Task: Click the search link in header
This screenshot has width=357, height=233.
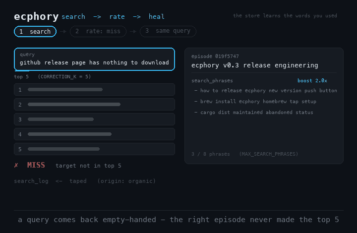Action: coord(73,17)
